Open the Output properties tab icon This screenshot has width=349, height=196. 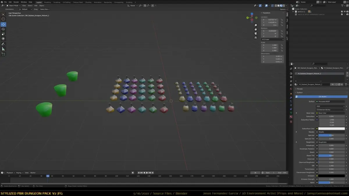click(291, 78)
